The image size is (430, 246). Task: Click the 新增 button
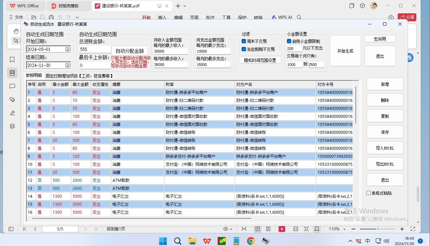point(385,84)
